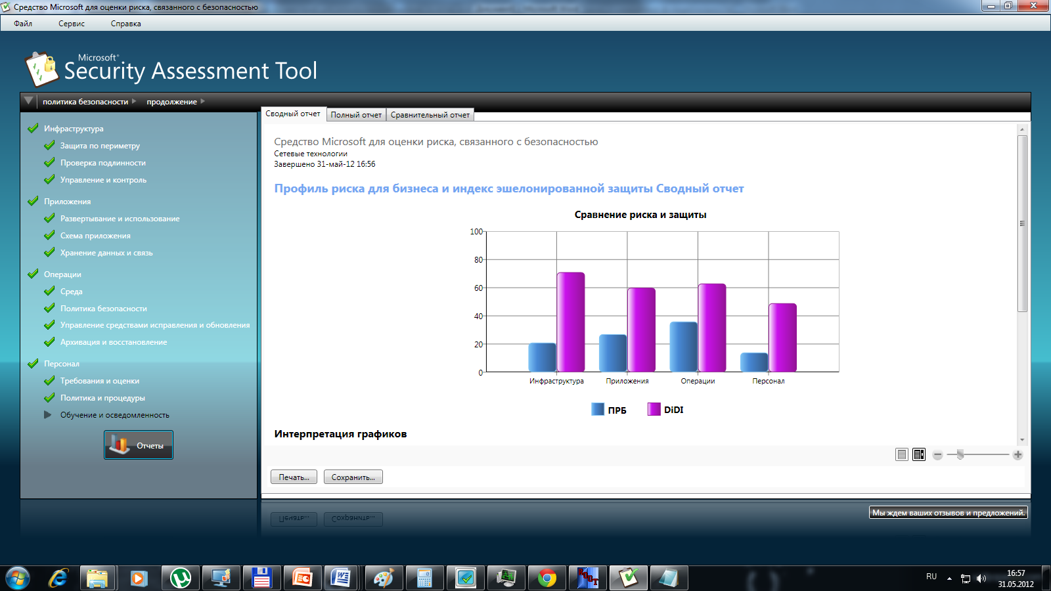The image size is (1051, 591).
Task: Open Управление средствами исправления и обновления
Action: pos(155,325)
